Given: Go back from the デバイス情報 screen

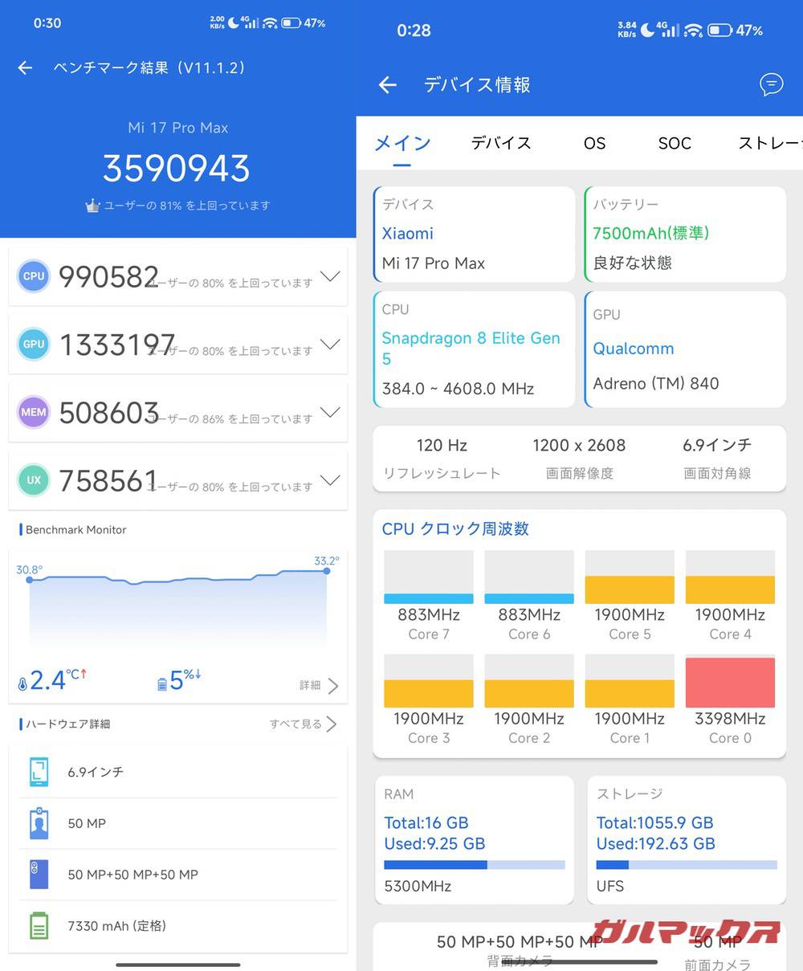Looking at the screenshot, I should pos(388,85).
